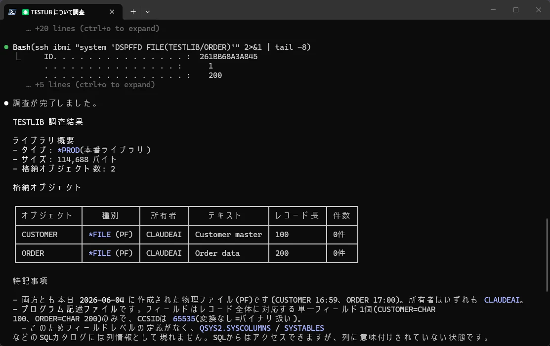
Task: Click the *PROD type value
Action: (68, 150)
